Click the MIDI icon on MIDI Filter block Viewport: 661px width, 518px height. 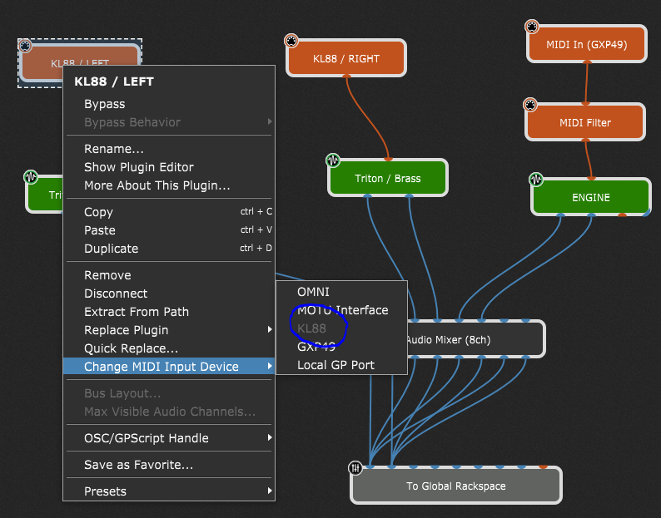tap(530, 106)
